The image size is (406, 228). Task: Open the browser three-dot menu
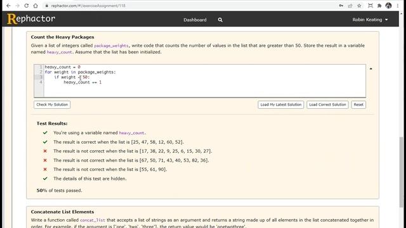[398, 6]
